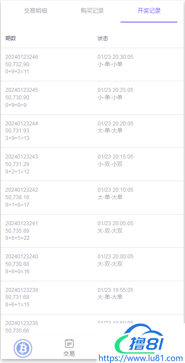This screenshot has width=185, height=363.
Task: Open the 交易 notepad icon
Action: tap(69, 344)
